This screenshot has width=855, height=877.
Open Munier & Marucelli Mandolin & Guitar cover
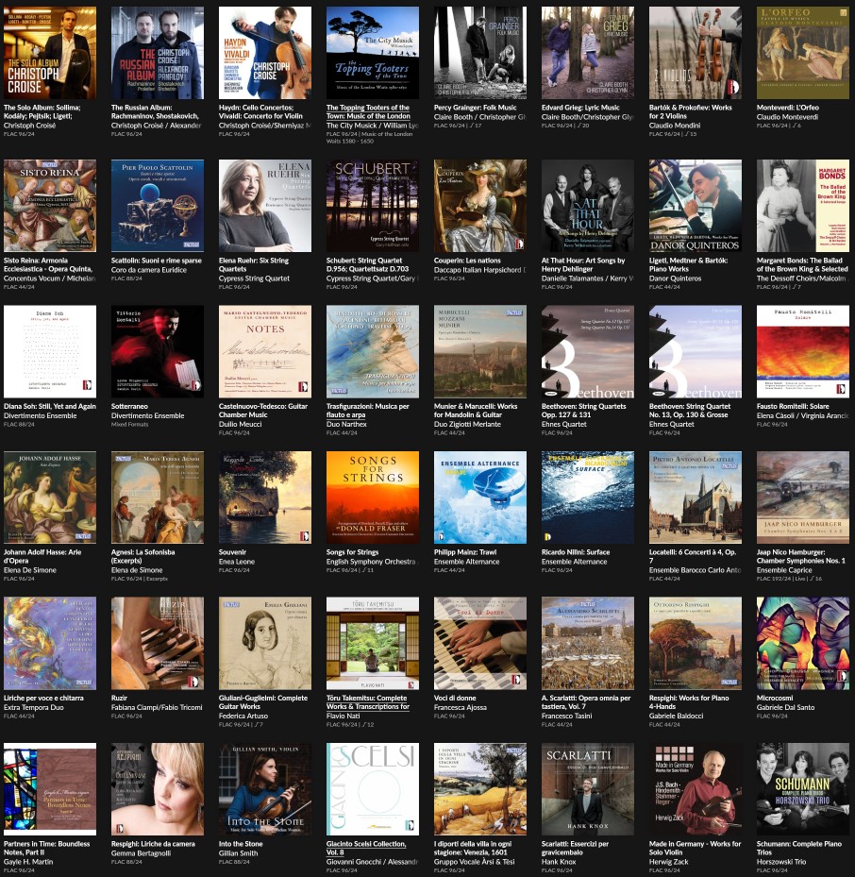click(479, 351)
